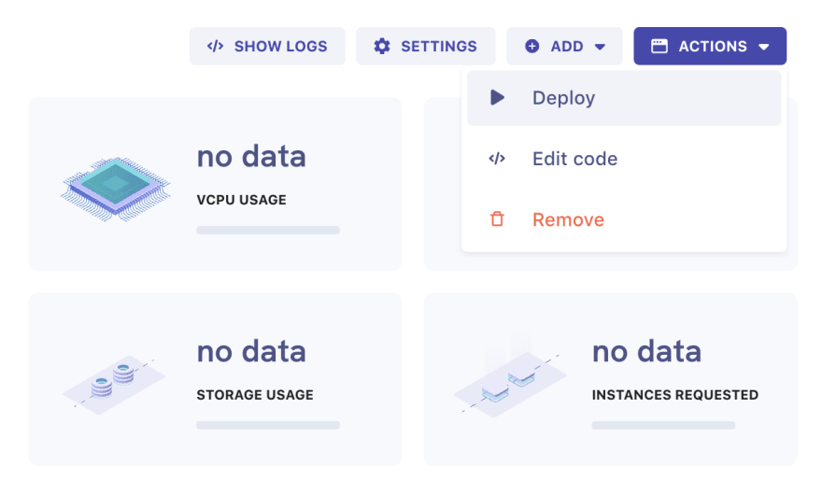Click the CPU chip illustration
The width and height of the screenshot is (822, 493).
coord(115,189)
